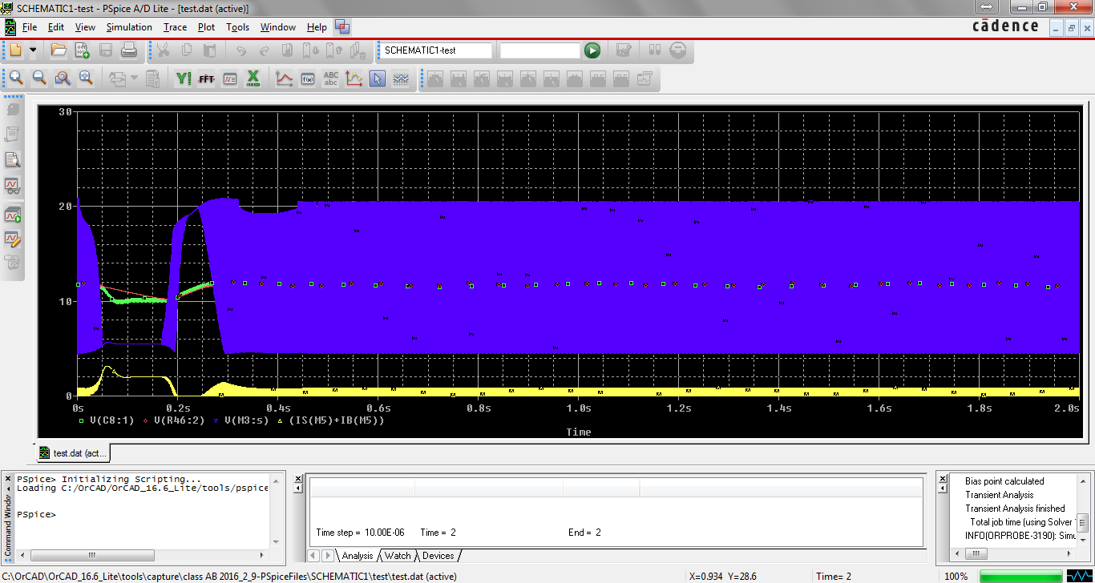Toggle the Log X axis icon
This screenshot has width=1095, height=583.
pyautogui.click(x=253, y=78)
